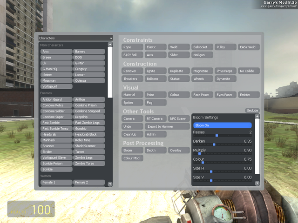Open Bloom post processing settings

pyautogui.click(x=132, y=150)
